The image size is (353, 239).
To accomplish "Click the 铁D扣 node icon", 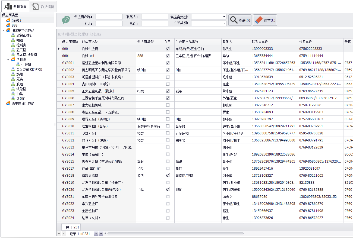I will point(13,99).
